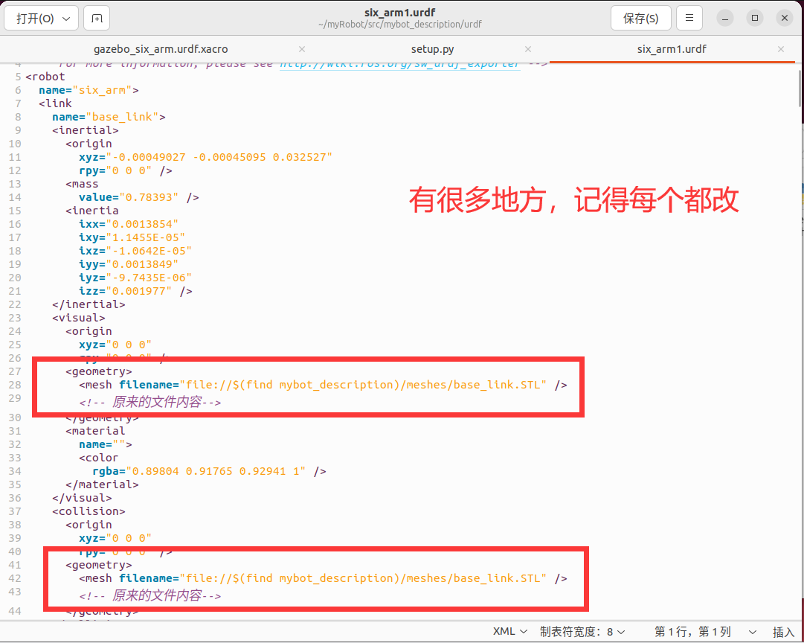
Task: Click the ixy="1.1455E-05" line
Action: click(x=132, y=237)
